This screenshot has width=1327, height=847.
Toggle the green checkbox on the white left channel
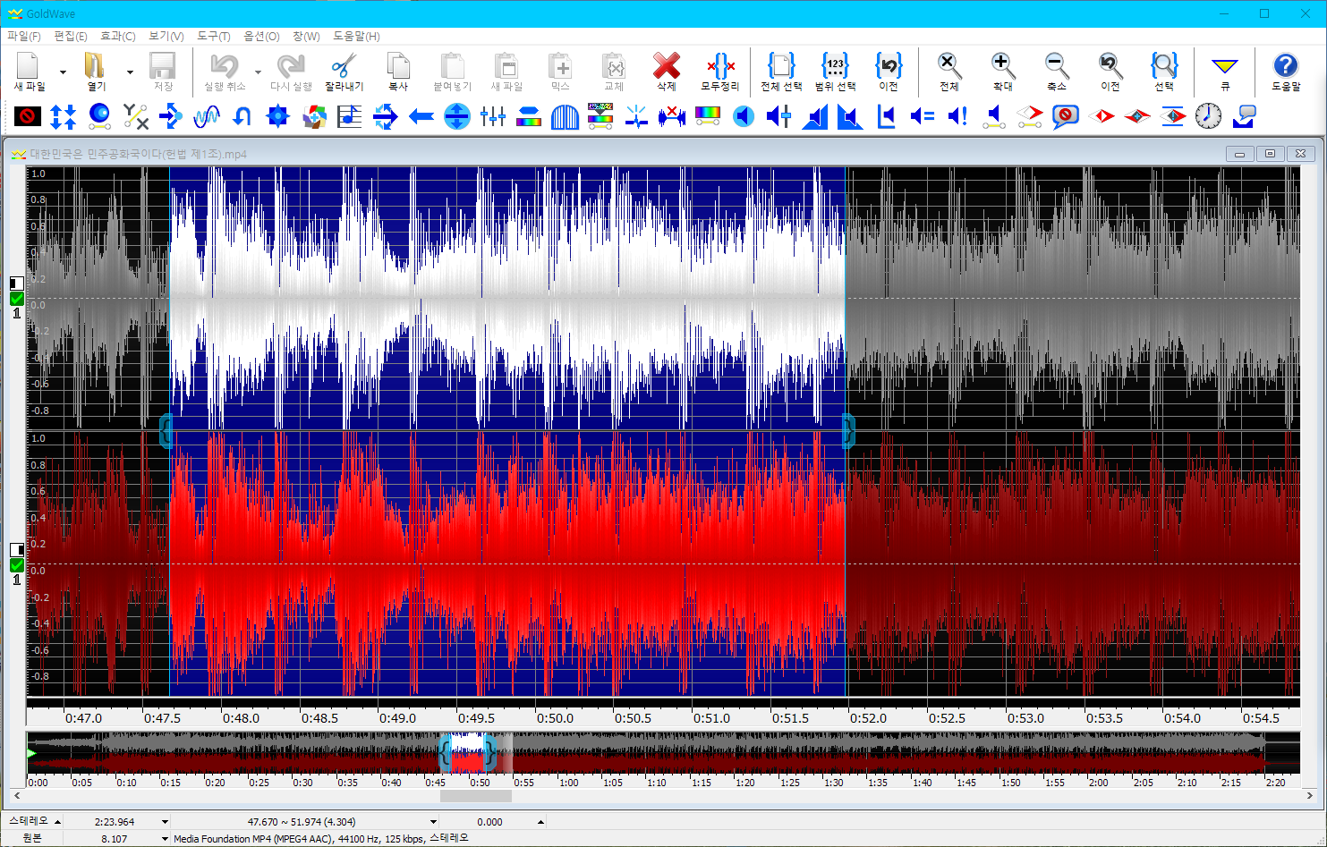click(17, 299)
